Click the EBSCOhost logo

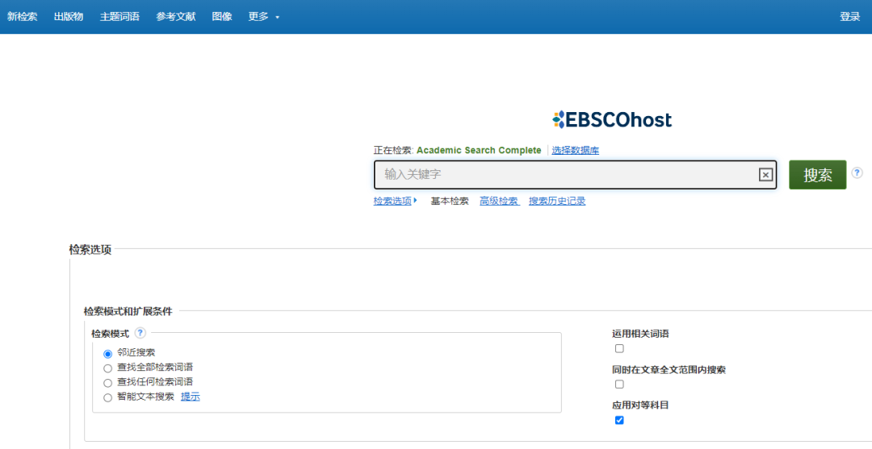pyautogui.click(x=612, y=120)
